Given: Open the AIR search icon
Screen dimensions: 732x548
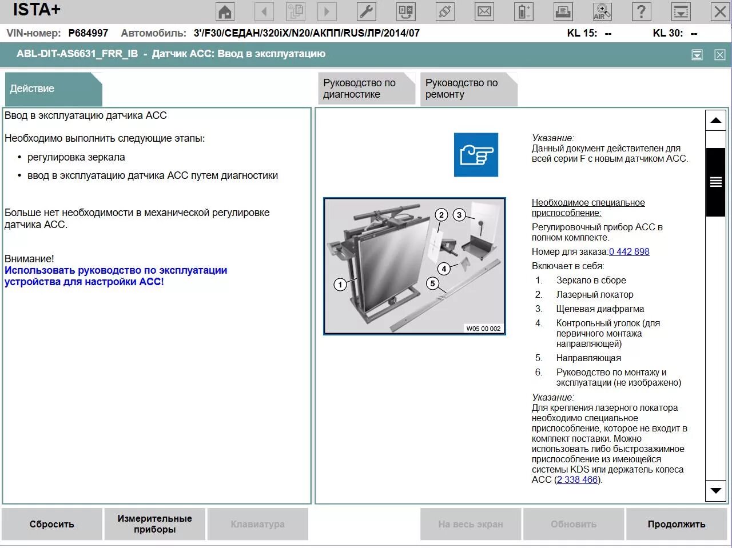Looking at the screenshot, I should click(602, 11).
